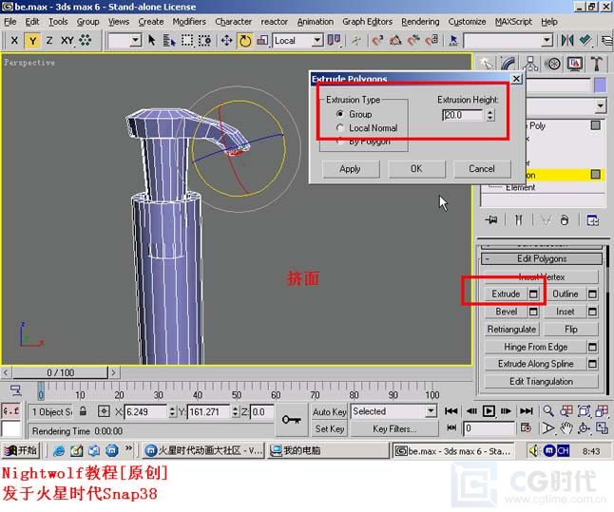Toggle Show End Result icon
614x512 pixels.
(518, 220)
